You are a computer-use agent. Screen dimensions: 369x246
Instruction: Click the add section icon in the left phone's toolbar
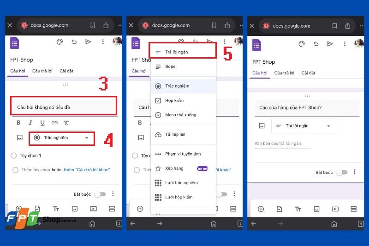pos(112,209)
